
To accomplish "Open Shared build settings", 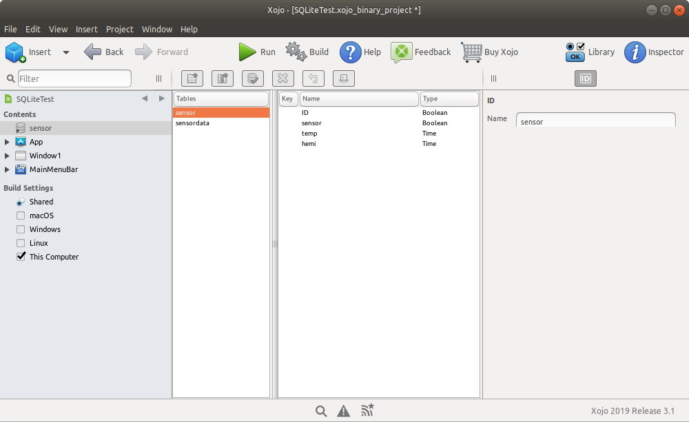I will (41, 202).
